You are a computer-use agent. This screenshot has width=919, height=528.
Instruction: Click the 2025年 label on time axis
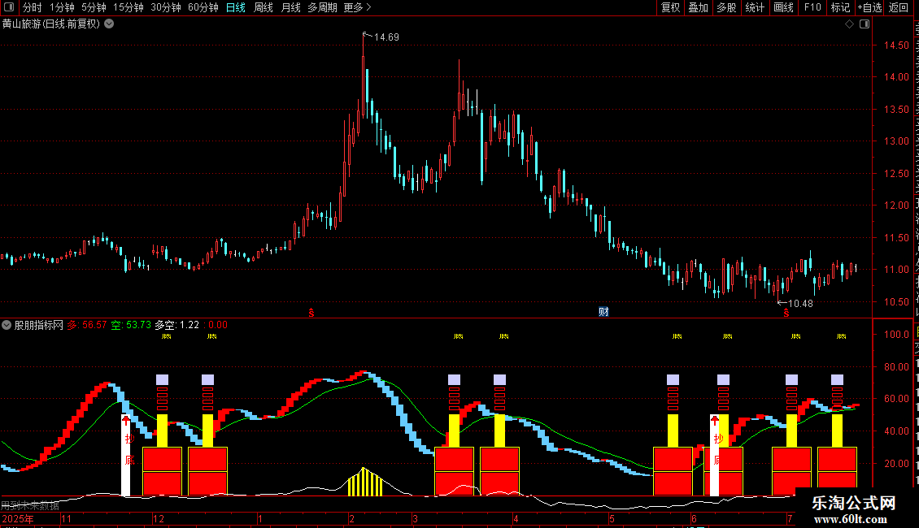point(18,518)
